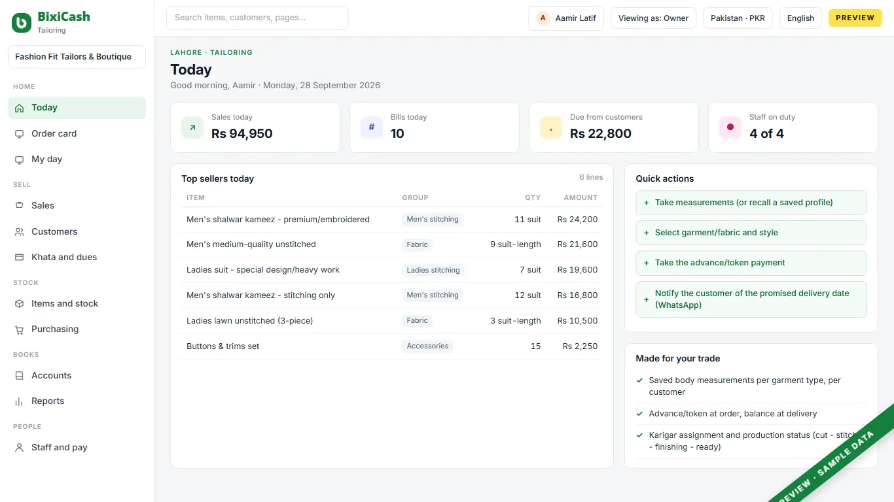Click the Accessories group tag
This screenshot has height=502, width=894.
(427, 346)
